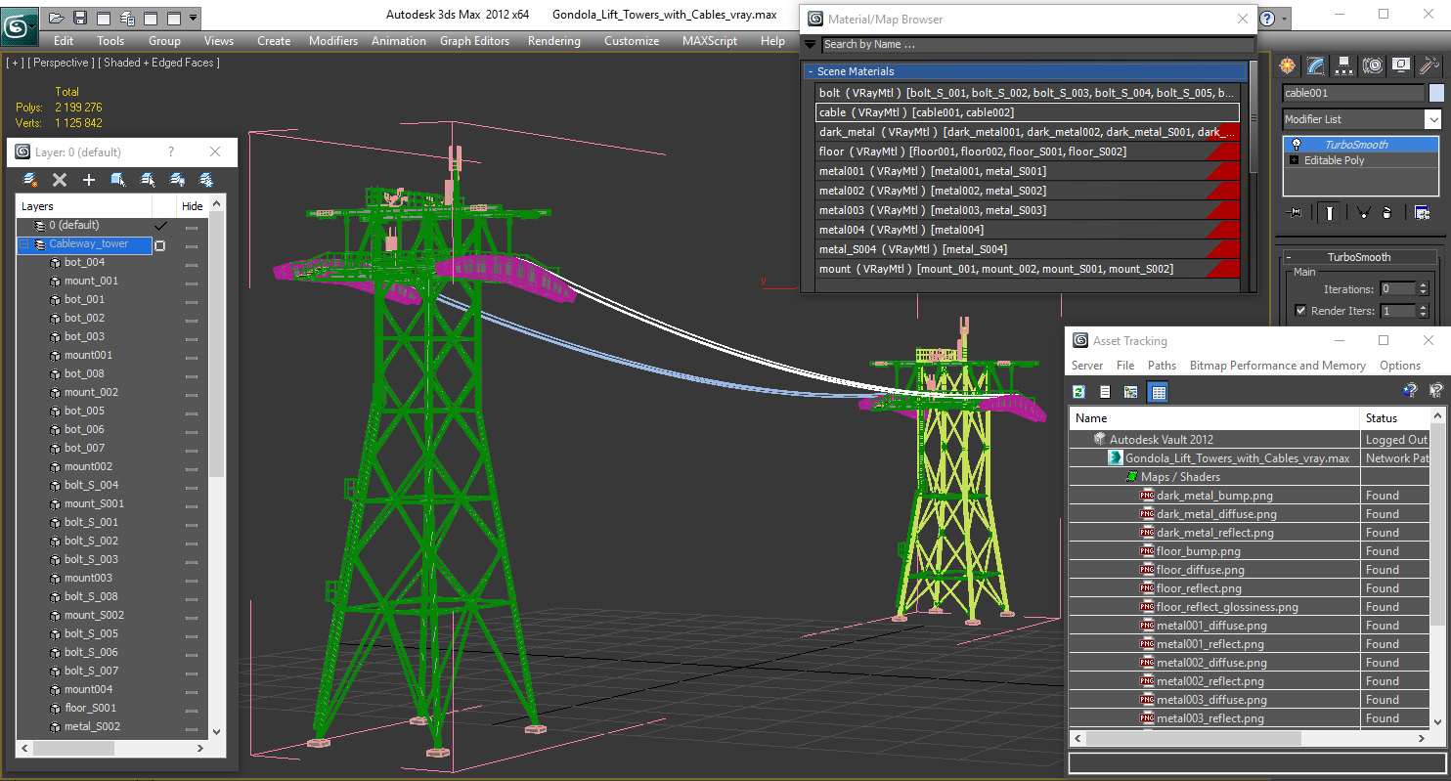This screenshot has height=781, width=1451.
Task: Open the Modifiers menu
Action: point(333,41)
